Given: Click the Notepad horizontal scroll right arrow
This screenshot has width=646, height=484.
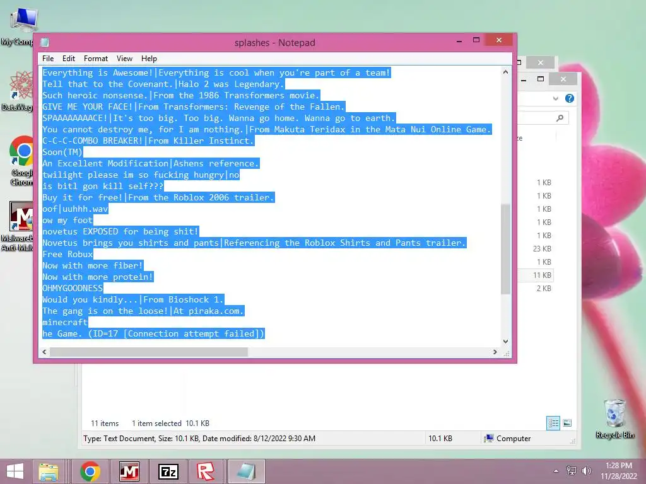Looking at the screenshot, I should 495,352.
